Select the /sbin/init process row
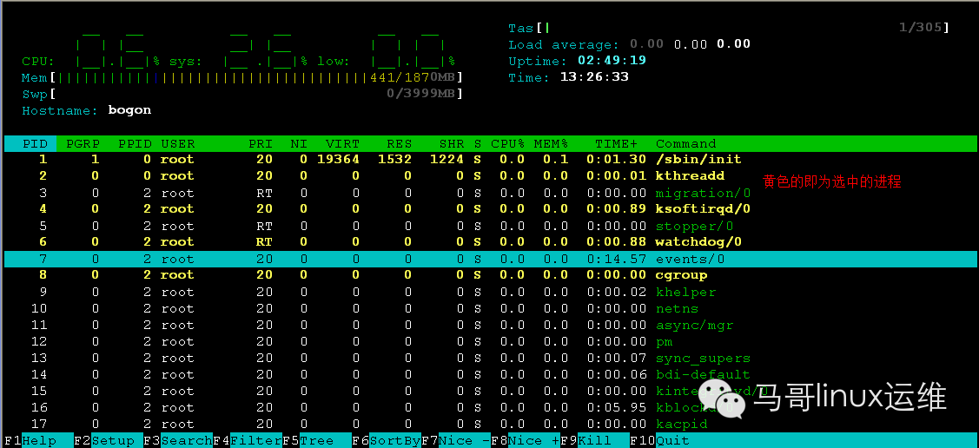Image resolution: width=979 pixels, height=448 pixels. 490,160
